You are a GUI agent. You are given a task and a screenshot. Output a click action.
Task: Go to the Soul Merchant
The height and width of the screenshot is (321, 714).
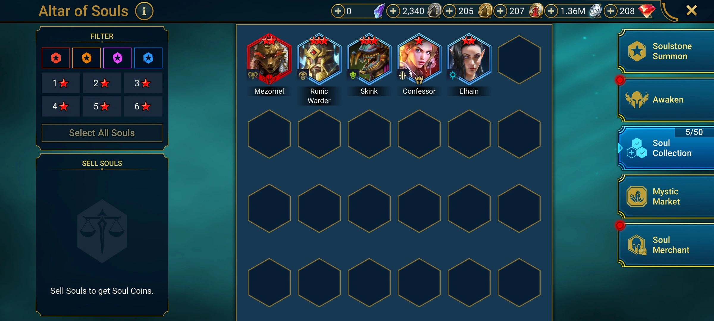tap(666, 245)
